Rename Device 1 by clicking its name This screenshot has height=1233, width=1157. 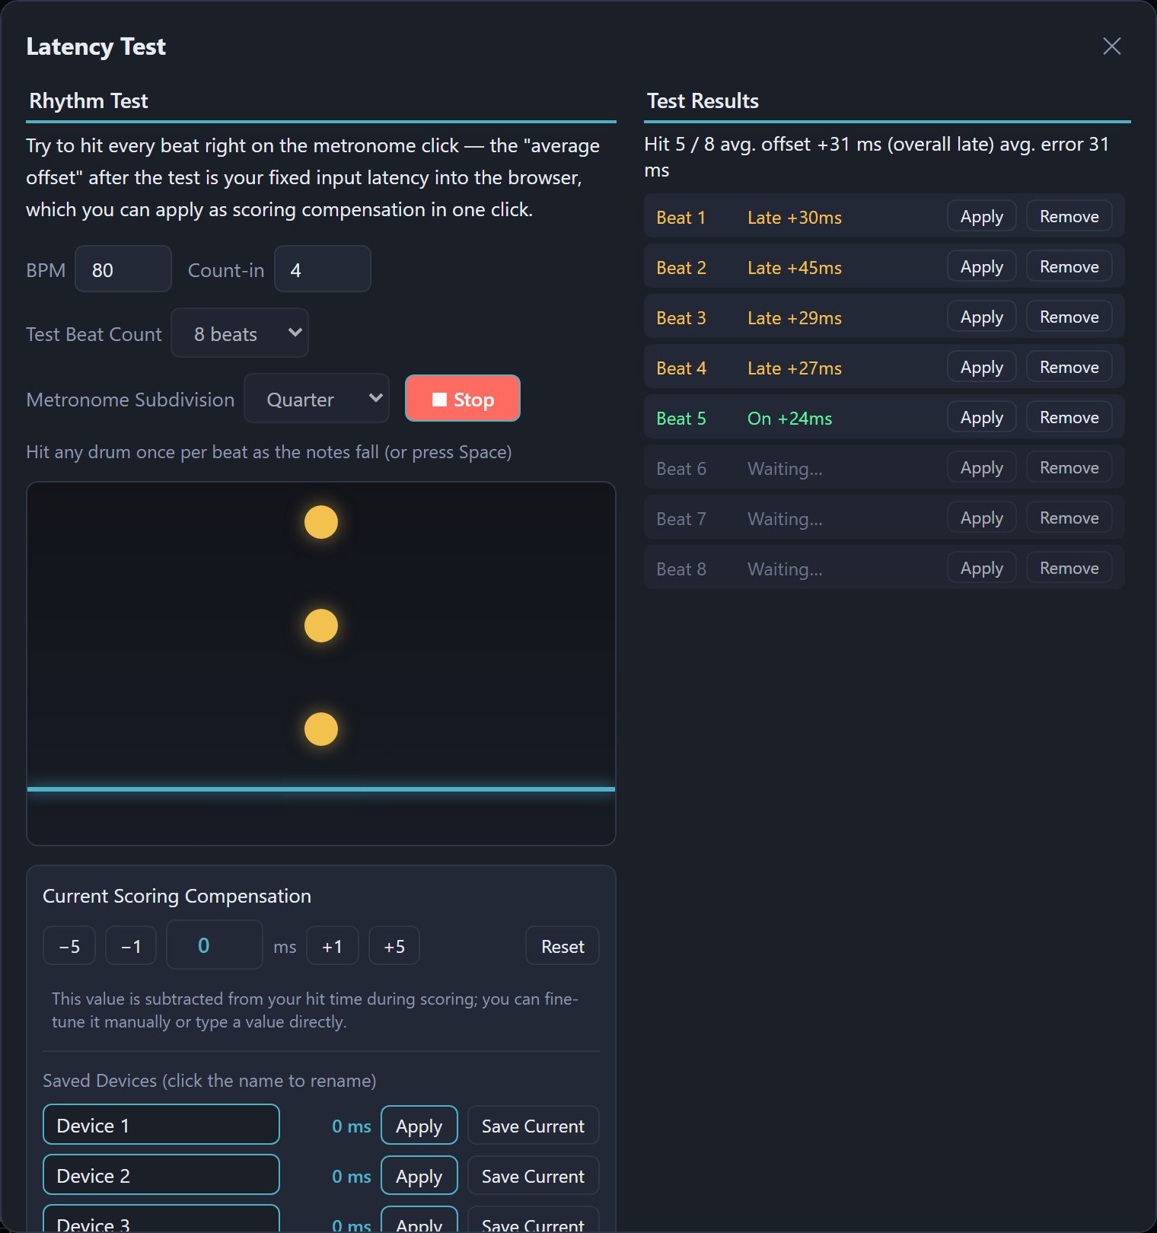[161, 1124]
